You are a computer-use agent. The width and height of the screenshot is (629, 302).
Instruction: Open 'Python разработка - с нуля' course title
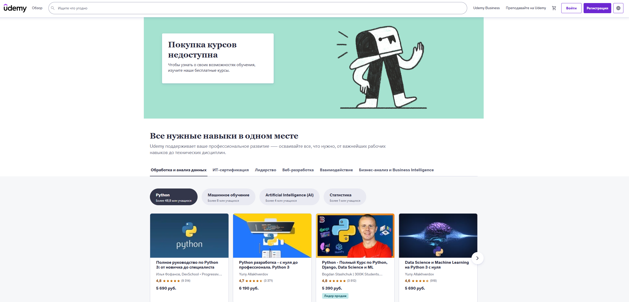pyautogui.click(x=268, y=265)
